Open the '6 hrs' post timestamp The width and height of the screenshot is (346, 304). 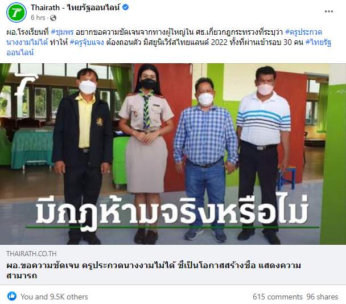[38, 18]
